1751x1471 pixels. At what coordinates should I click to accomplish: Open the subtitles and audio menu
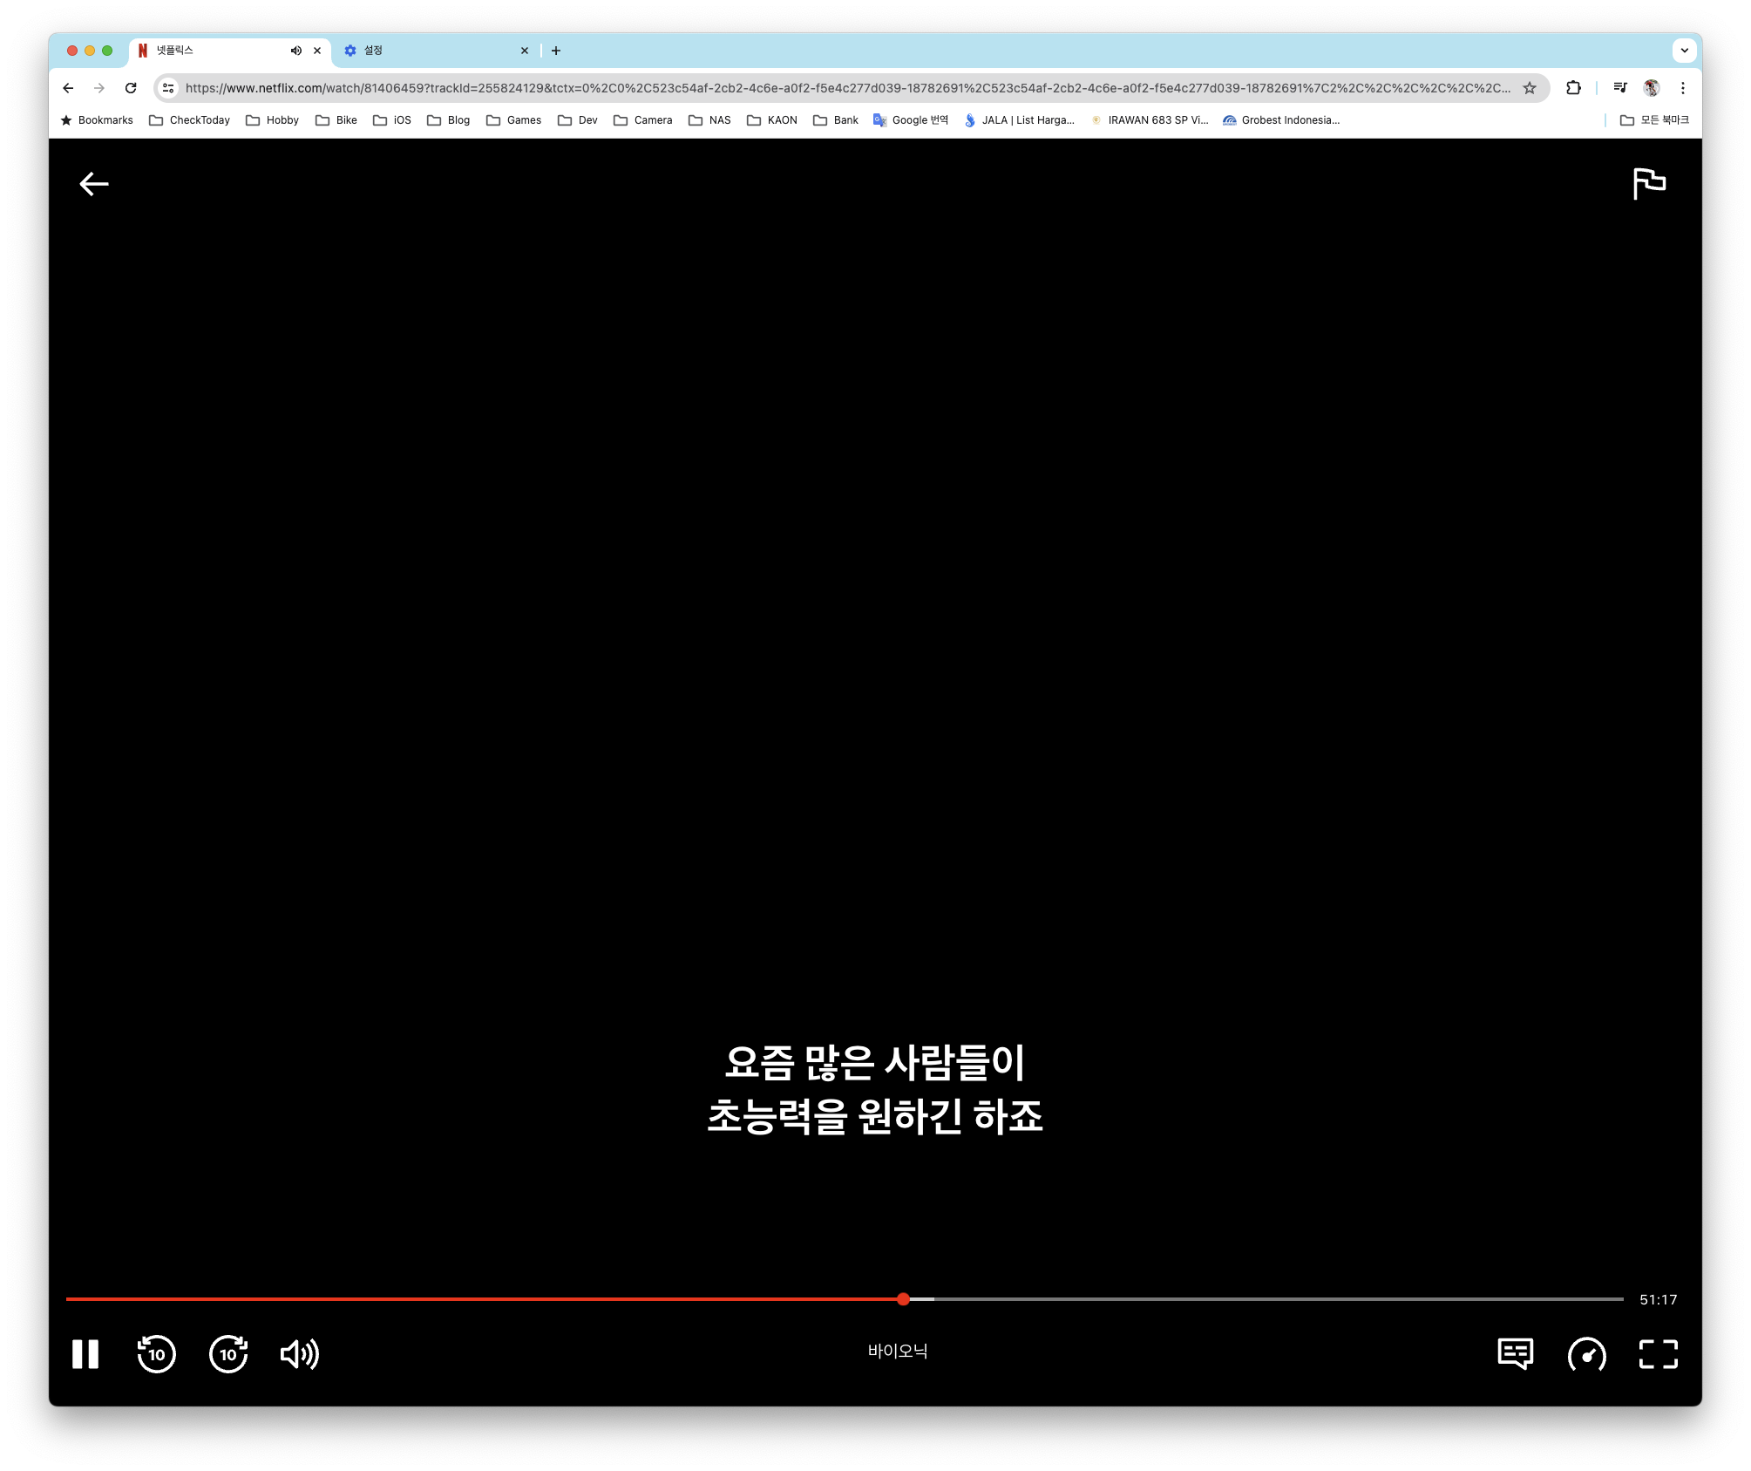click(1515, 1354)
